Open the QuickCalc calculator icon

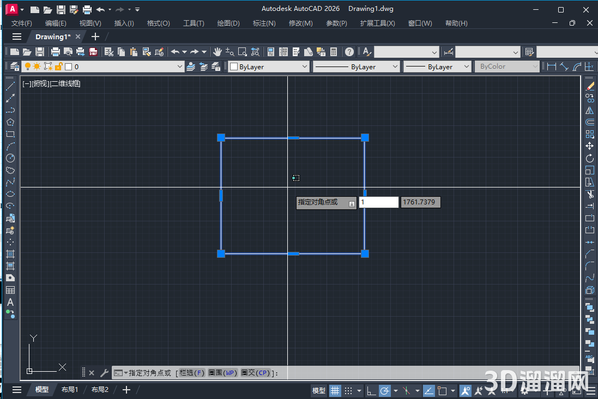click(334, 52)
